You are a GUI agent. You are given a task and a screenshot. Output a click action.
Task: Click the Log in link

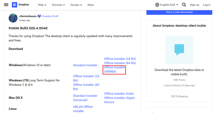(207, 5)
